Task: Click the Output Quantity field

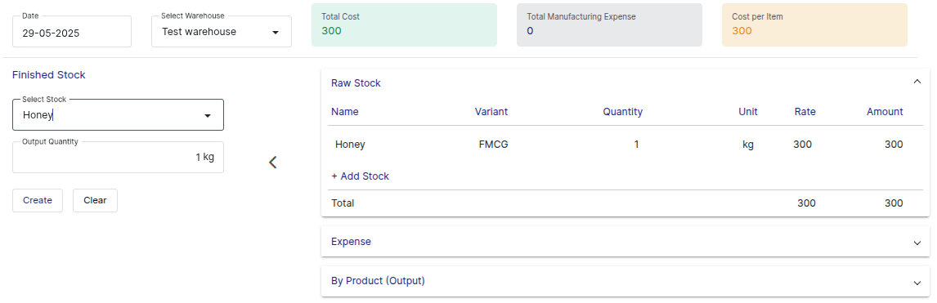Action: [x=119, y=158]
